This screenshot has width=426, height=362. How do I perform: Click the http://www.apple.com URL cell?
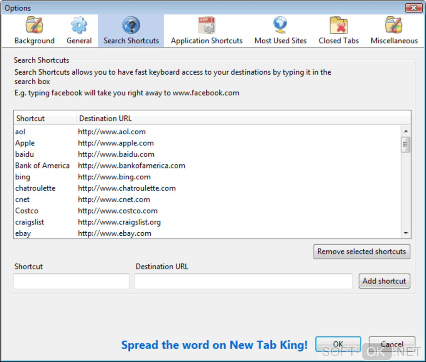116,143
